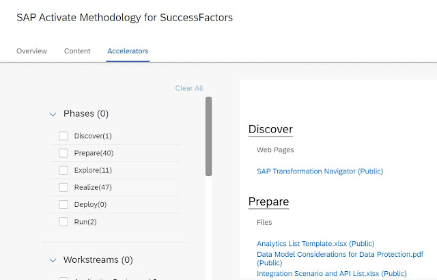This screenshot has width=437, height=280.
Task: Click the Prepare section heading
Action: pos(268,201)
